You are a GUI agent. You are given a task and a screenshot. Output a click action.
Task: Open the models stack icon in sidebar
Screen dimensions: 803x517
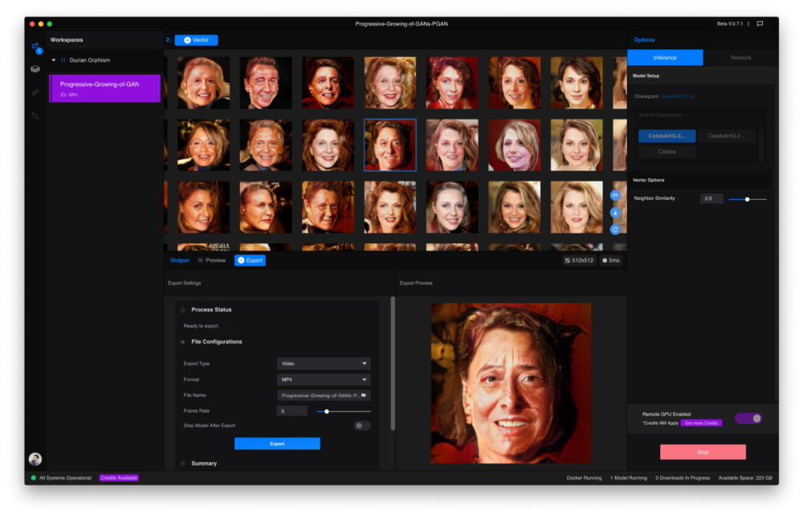[x=35, y=68]
